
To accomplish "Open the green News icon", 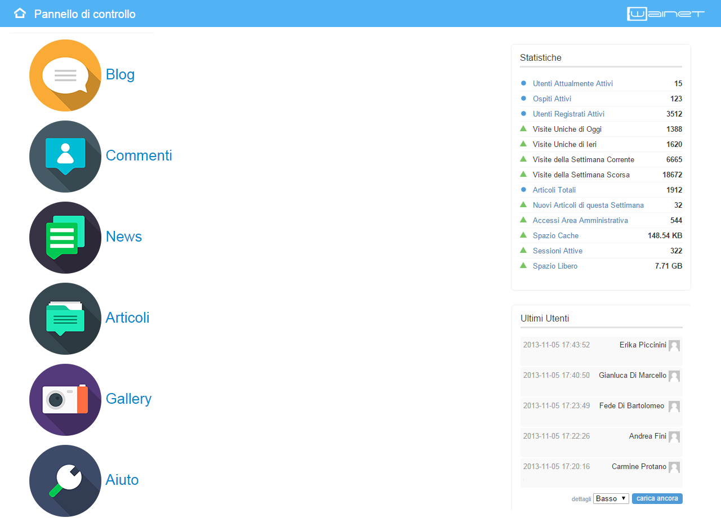I will pos(65,238).
